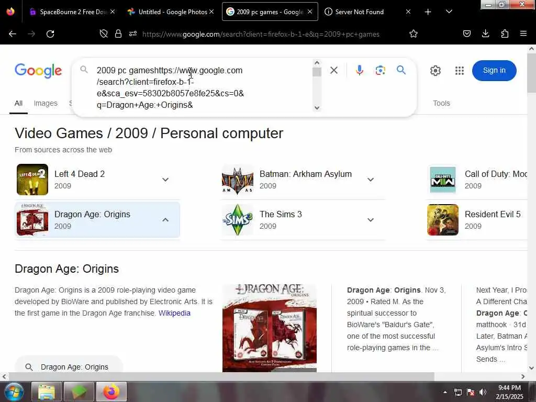Click the horizontal scrollbar thumb
536x402 pixels.
(x=221, y=377)
